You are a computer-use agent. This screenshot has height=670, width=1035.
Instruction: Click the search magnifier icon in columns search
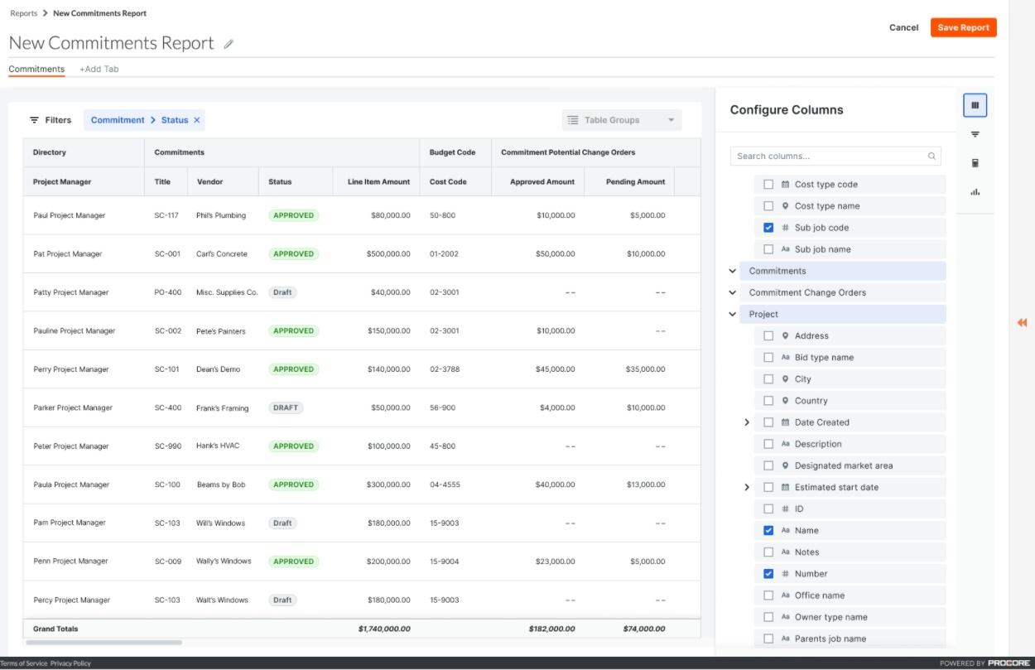932,156
